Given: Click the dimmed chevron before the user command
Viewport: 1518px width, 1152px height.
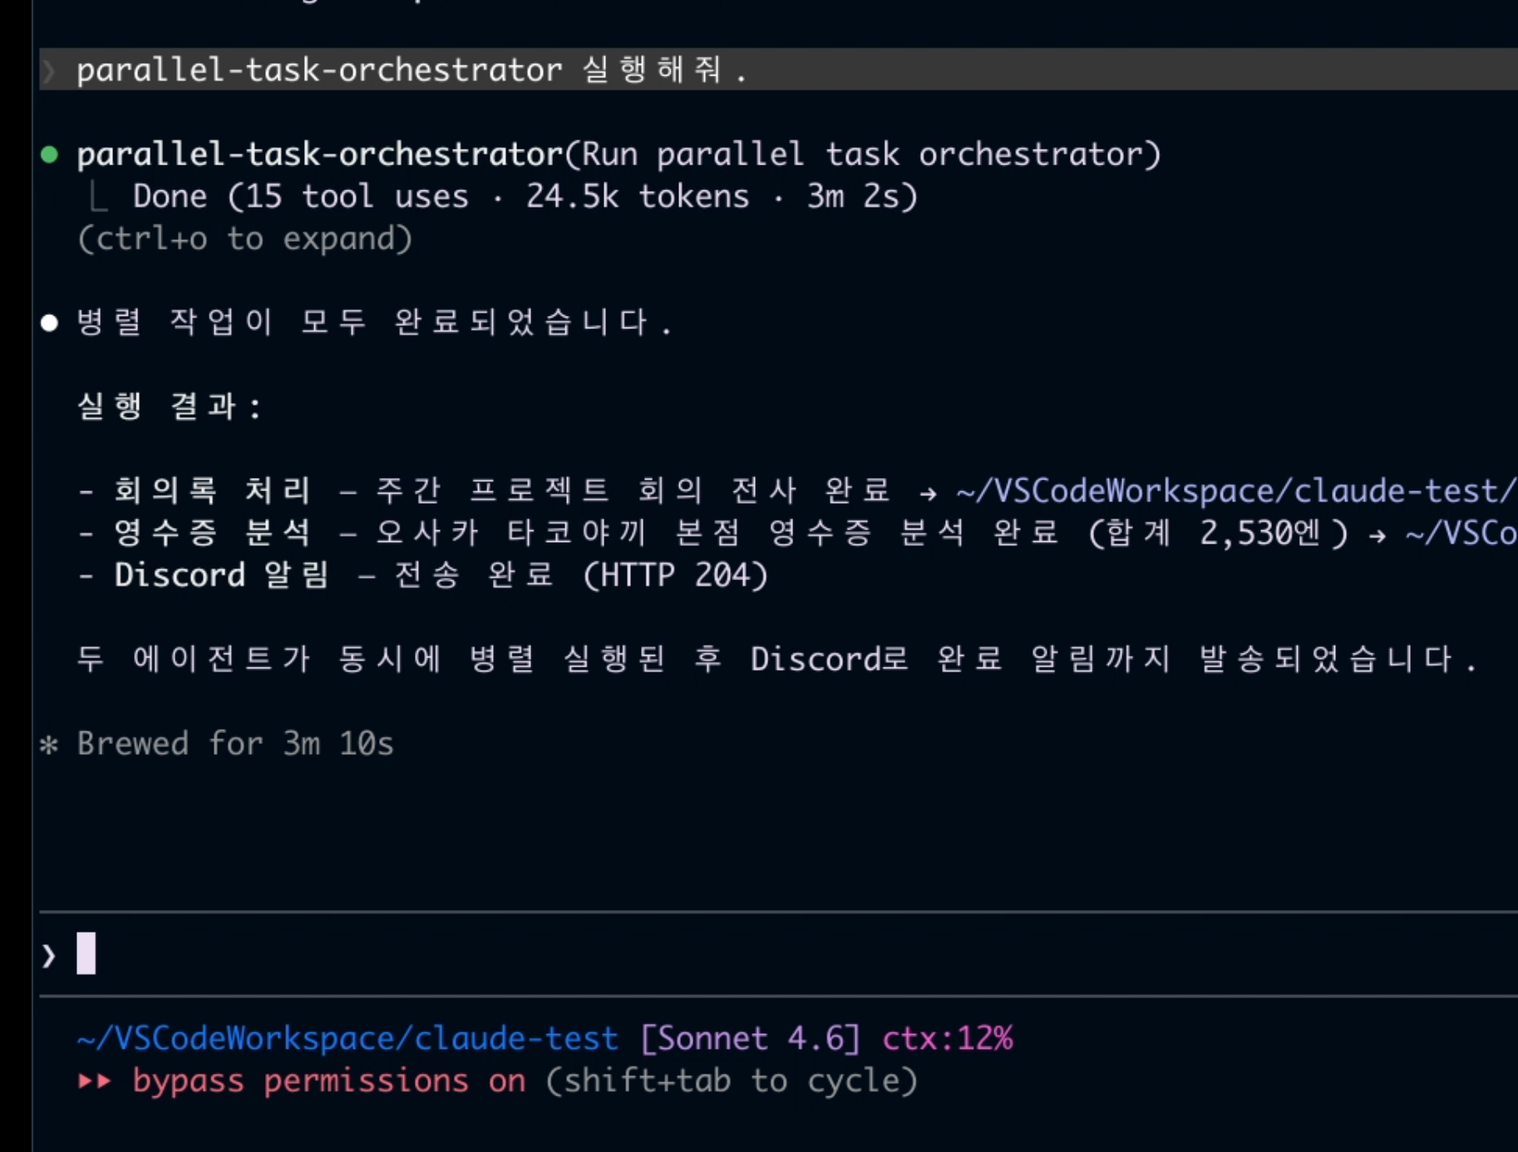Looking at the screenshot, I should pos(49,71).
